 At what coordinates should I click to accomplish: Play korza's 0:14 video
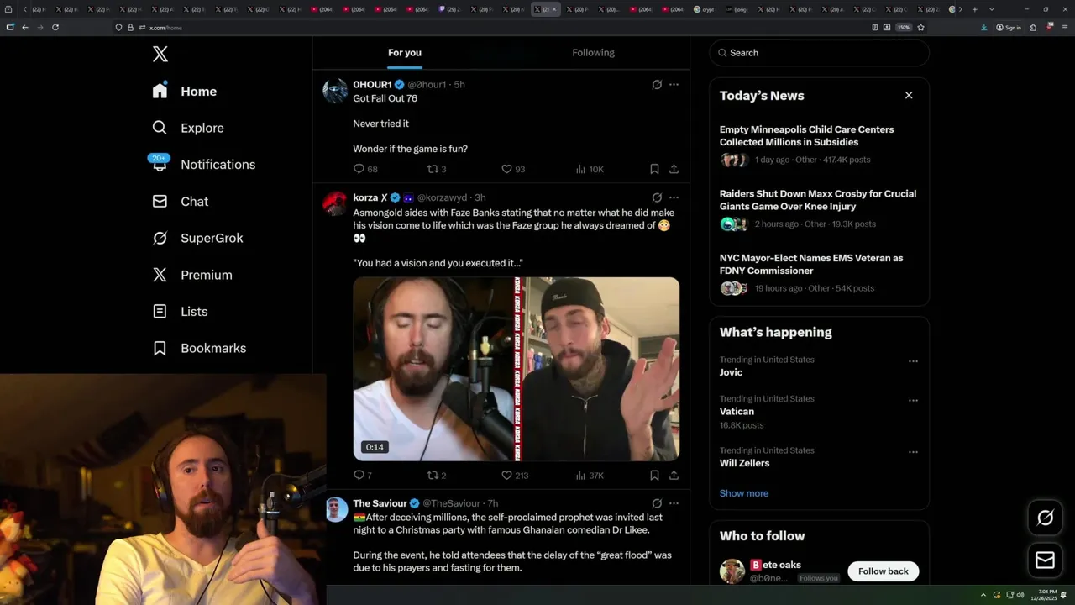[x=516, y=369]
